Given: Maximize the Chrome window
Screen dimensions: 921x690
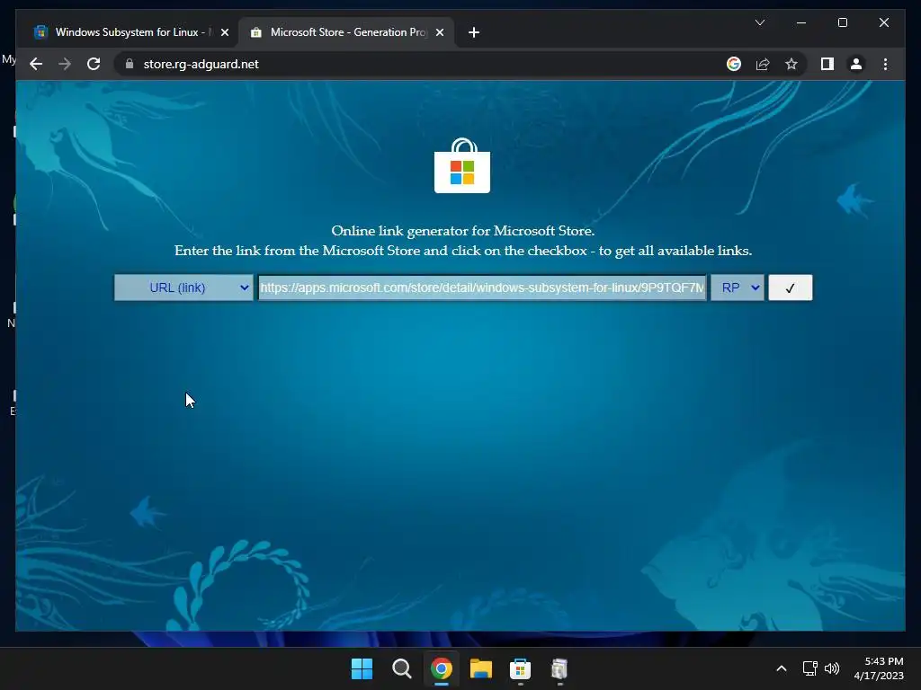Looking at the screenshot, I should [842, 22].
